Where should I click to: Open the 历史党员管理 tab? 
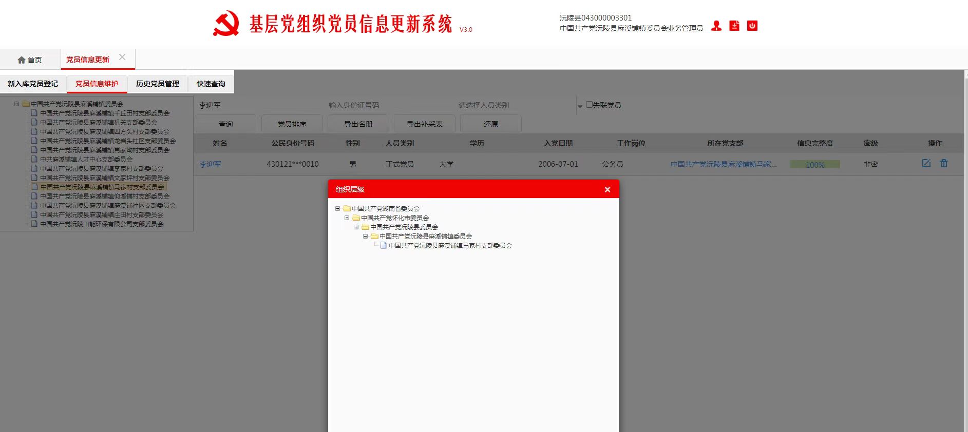(x=158, y=84)
